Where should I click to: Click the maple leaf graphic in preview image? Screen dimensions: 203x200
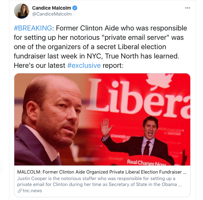[x=159, y=81]
